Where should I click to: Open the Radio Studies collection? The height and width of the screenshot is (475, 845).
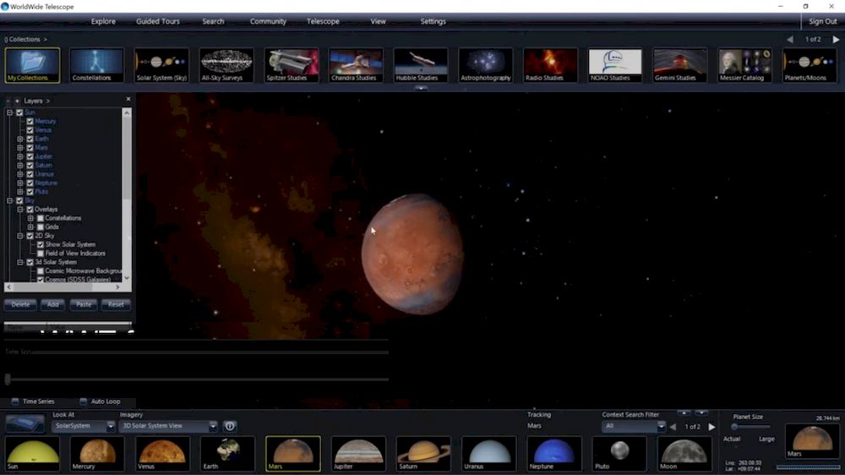550,65
